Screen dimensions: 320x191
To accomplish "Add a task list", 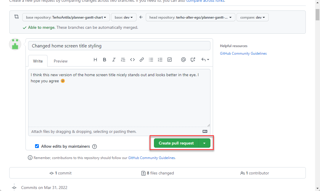I will [x=170, y=60].
